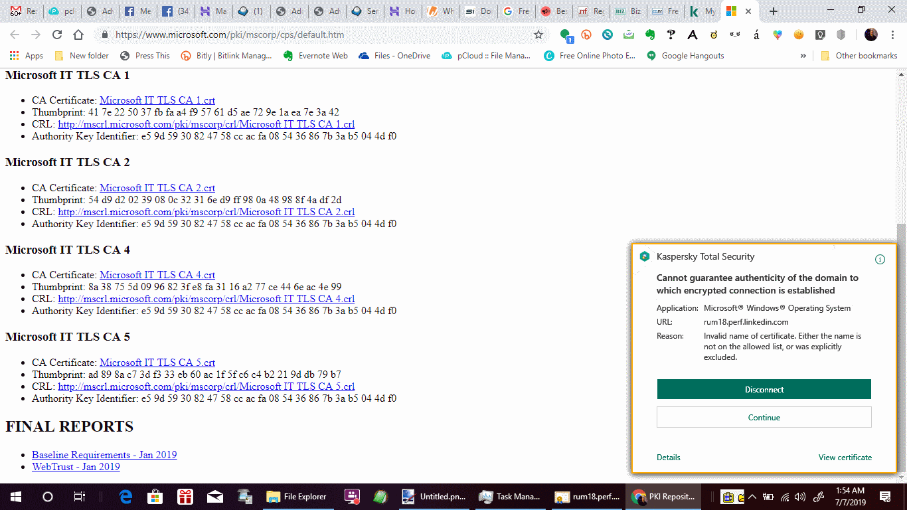Switch to Task Manager taskbar window
Screen dimensions: 907x510
(x=511, y=497)
